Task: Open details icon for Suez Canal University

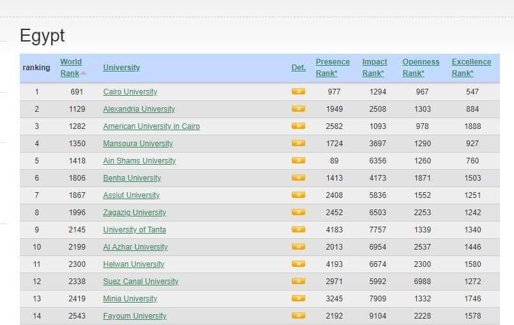Action: pyautogui.click(x=298, y=281)
